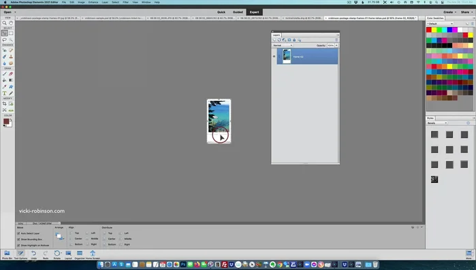Open the Layer menu

(x=105, y=2)
